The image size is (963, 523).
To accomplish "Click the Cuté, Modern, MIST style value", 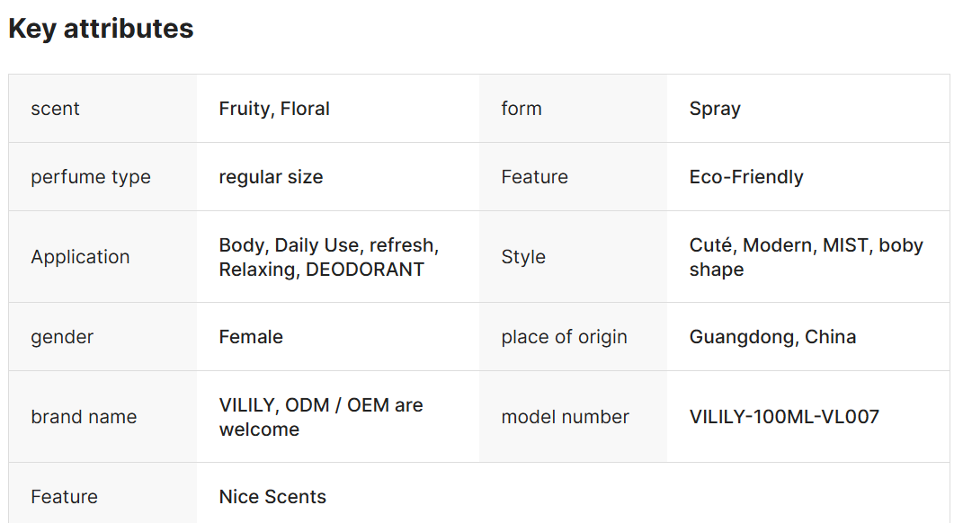I will 806,257.
